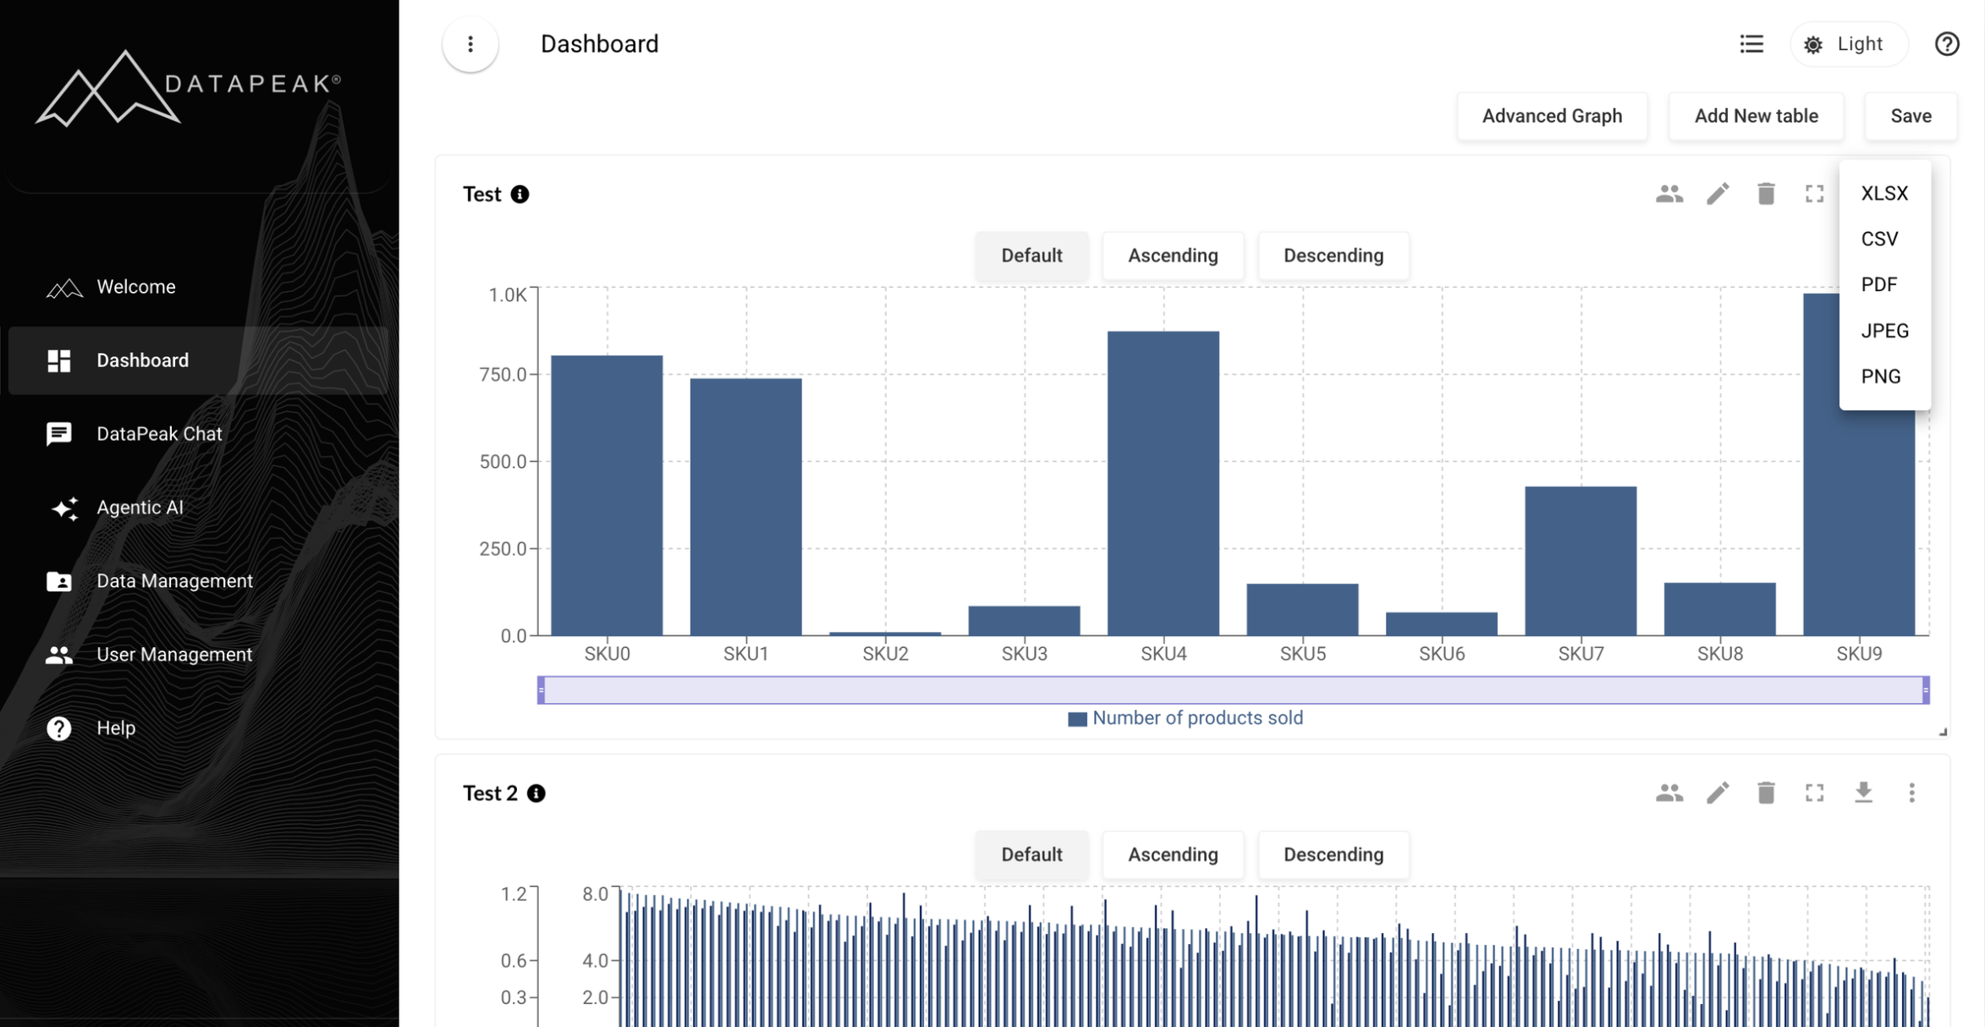Share the Test 2 chart with users icon
The width and height of the screenshot is (1985, 1027).
[1669, 793]
